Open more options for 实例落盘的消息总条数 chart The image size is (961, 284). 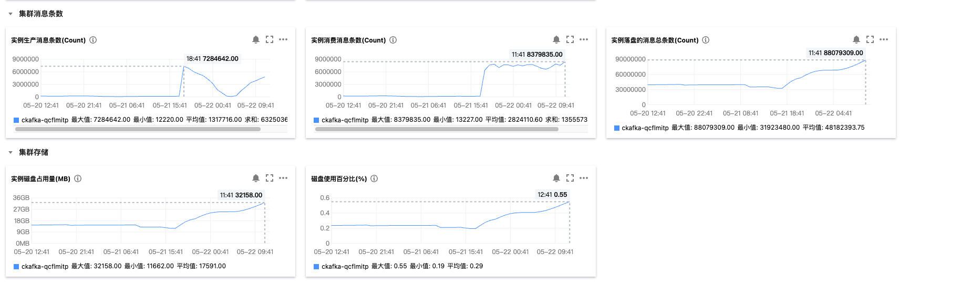tap(884, 39)
